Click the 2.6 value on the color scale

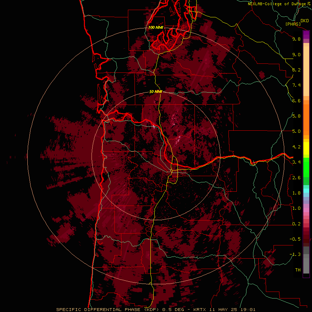click(296, 178)
